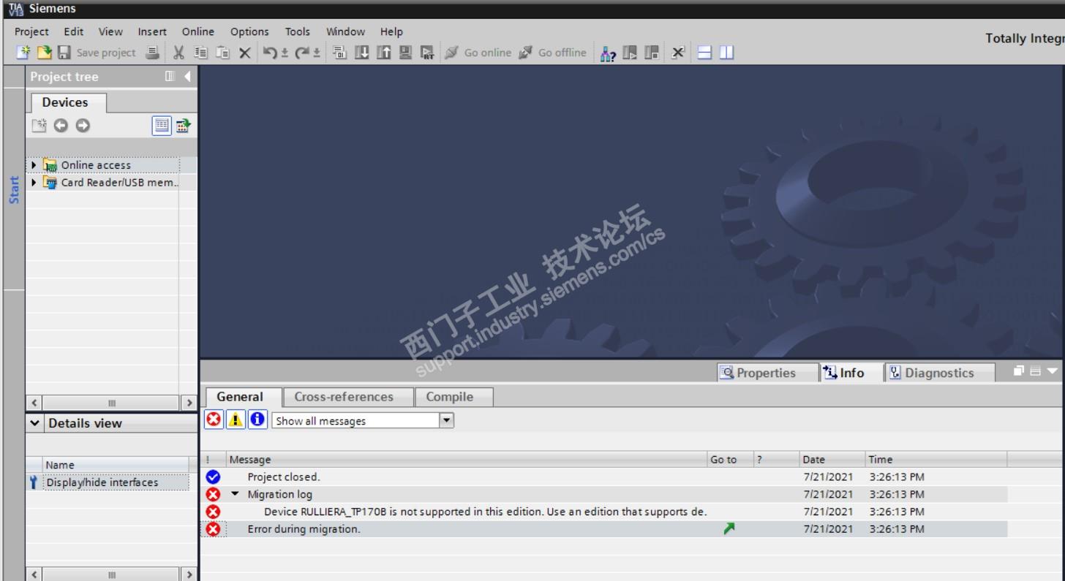The height and width of the screenshot is (581, 1065).
Task: Click the Delete X icon in toolbar
Action: pyautogui.click(x=245, y=53)
